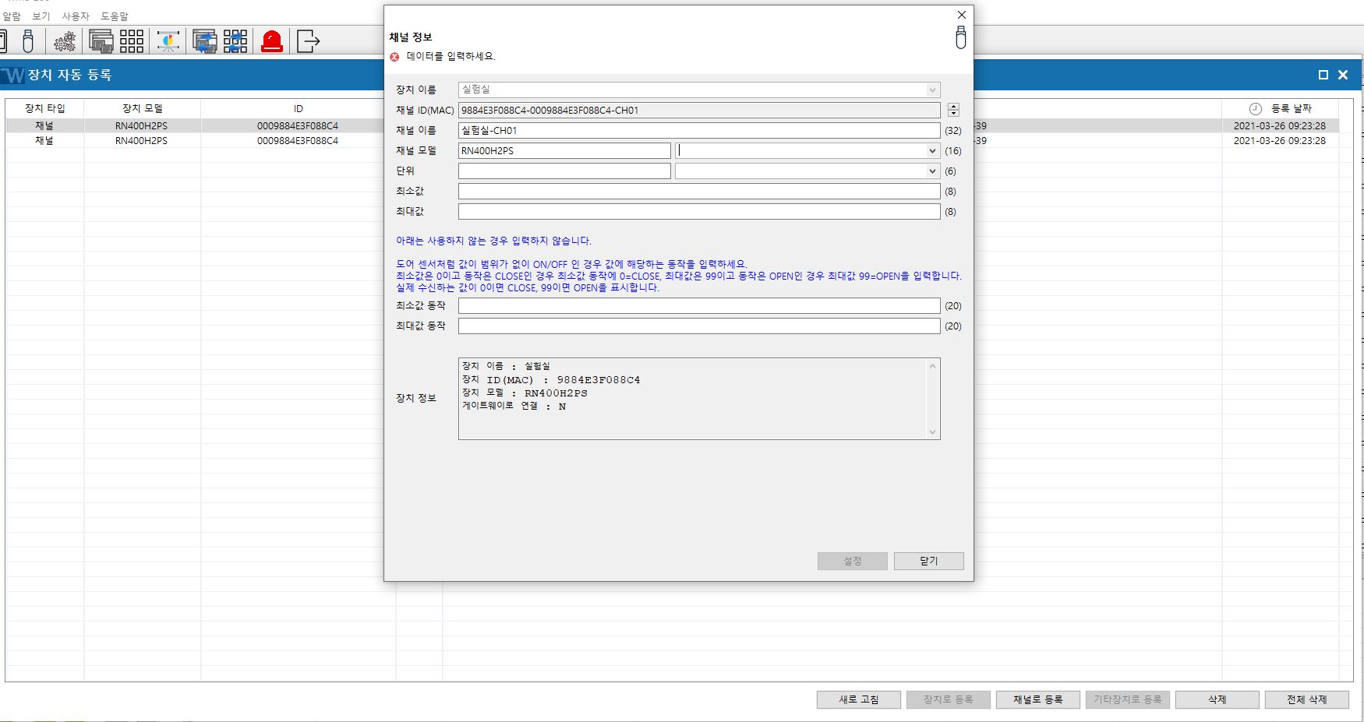This screenshot has height=722, width=1364.
Task: Open settings via the gears icon
Action: (65, 41)
